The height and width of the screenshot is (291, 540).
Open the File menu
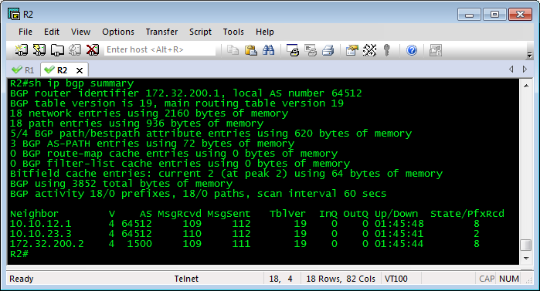pyautogui.click(x=25, y=32)
